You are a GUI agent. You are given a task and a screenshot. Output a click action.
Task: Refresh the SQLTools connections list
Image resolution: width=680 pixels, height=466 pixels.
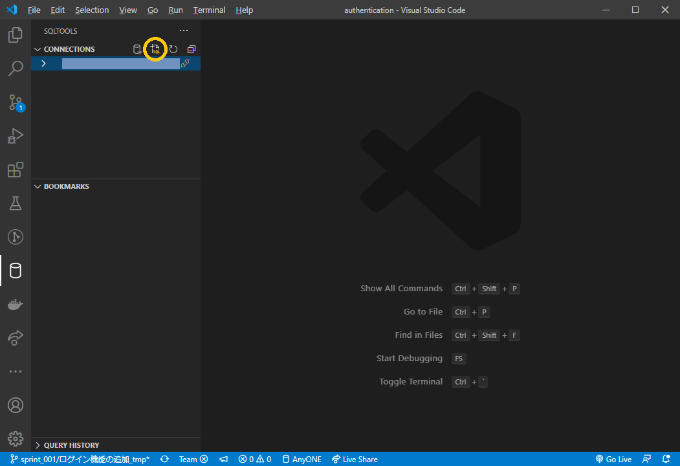tap(172, 49)
